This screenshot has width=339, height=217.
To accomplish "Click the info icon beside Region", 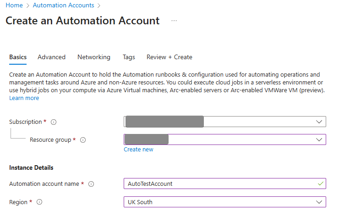I will [39, 202].
